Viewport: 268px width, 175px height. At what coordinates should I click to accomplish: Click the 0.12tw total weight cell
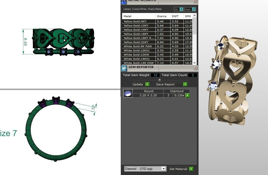[x=179, y=95]
